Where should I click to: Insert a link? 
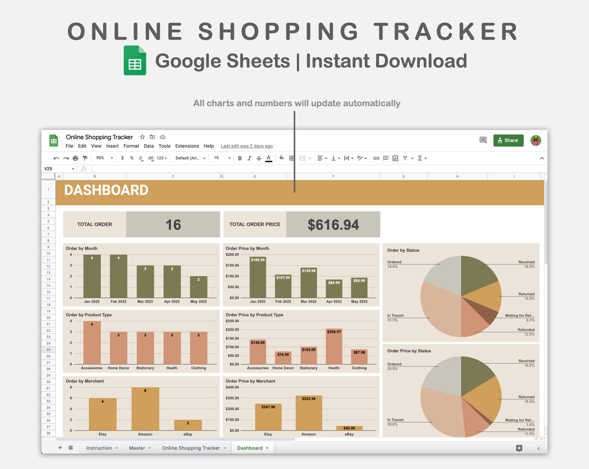coord(376,158)
